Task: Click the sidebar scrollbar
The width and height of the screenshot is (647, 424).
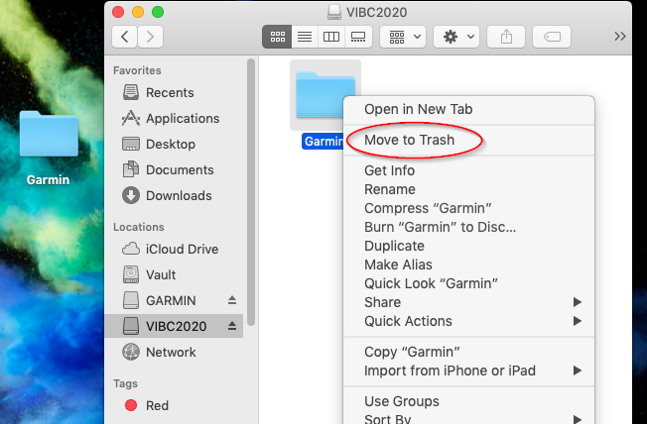Action: point(250,191)
